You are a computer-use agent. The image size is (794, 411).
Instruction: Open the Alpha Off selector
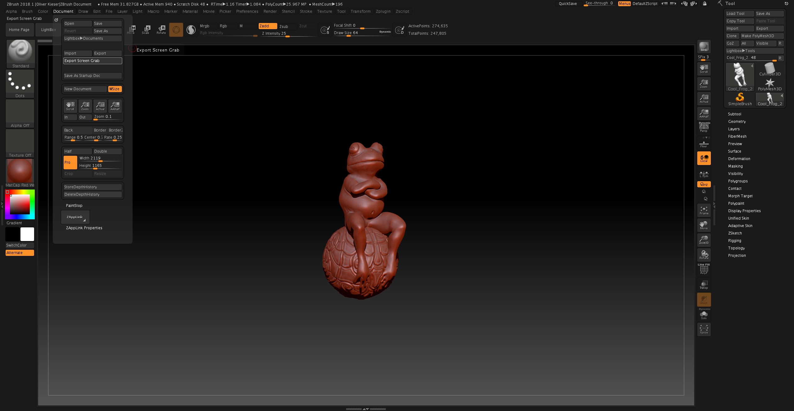(20, 113)
